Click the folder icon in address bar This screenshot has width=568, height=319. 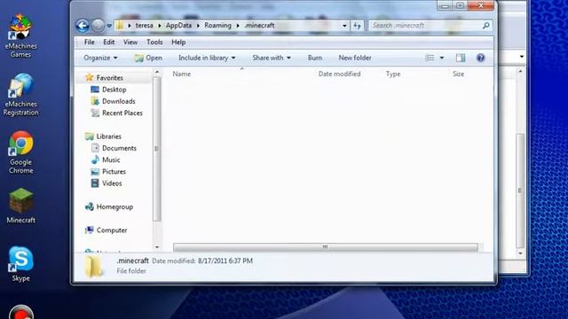[x=120, y=26]
